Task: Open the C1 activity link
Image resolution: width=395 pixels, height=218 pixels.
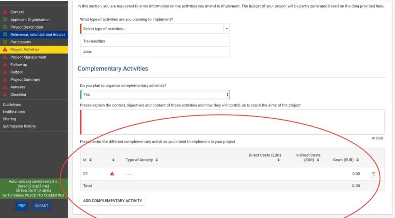Action: click(x=85, y=174)
